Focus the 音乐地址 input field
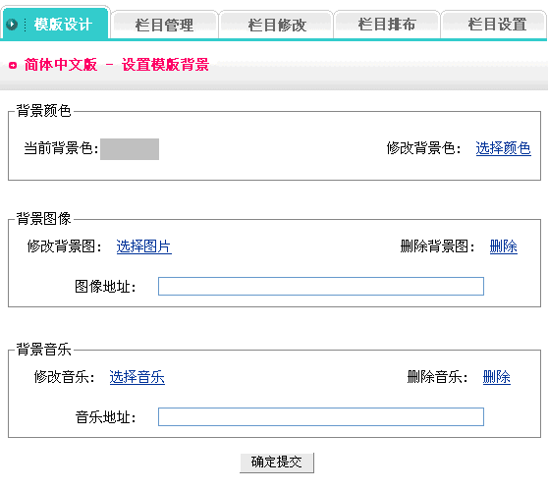This screenshot has height=490, width=548. click(321, 416)
